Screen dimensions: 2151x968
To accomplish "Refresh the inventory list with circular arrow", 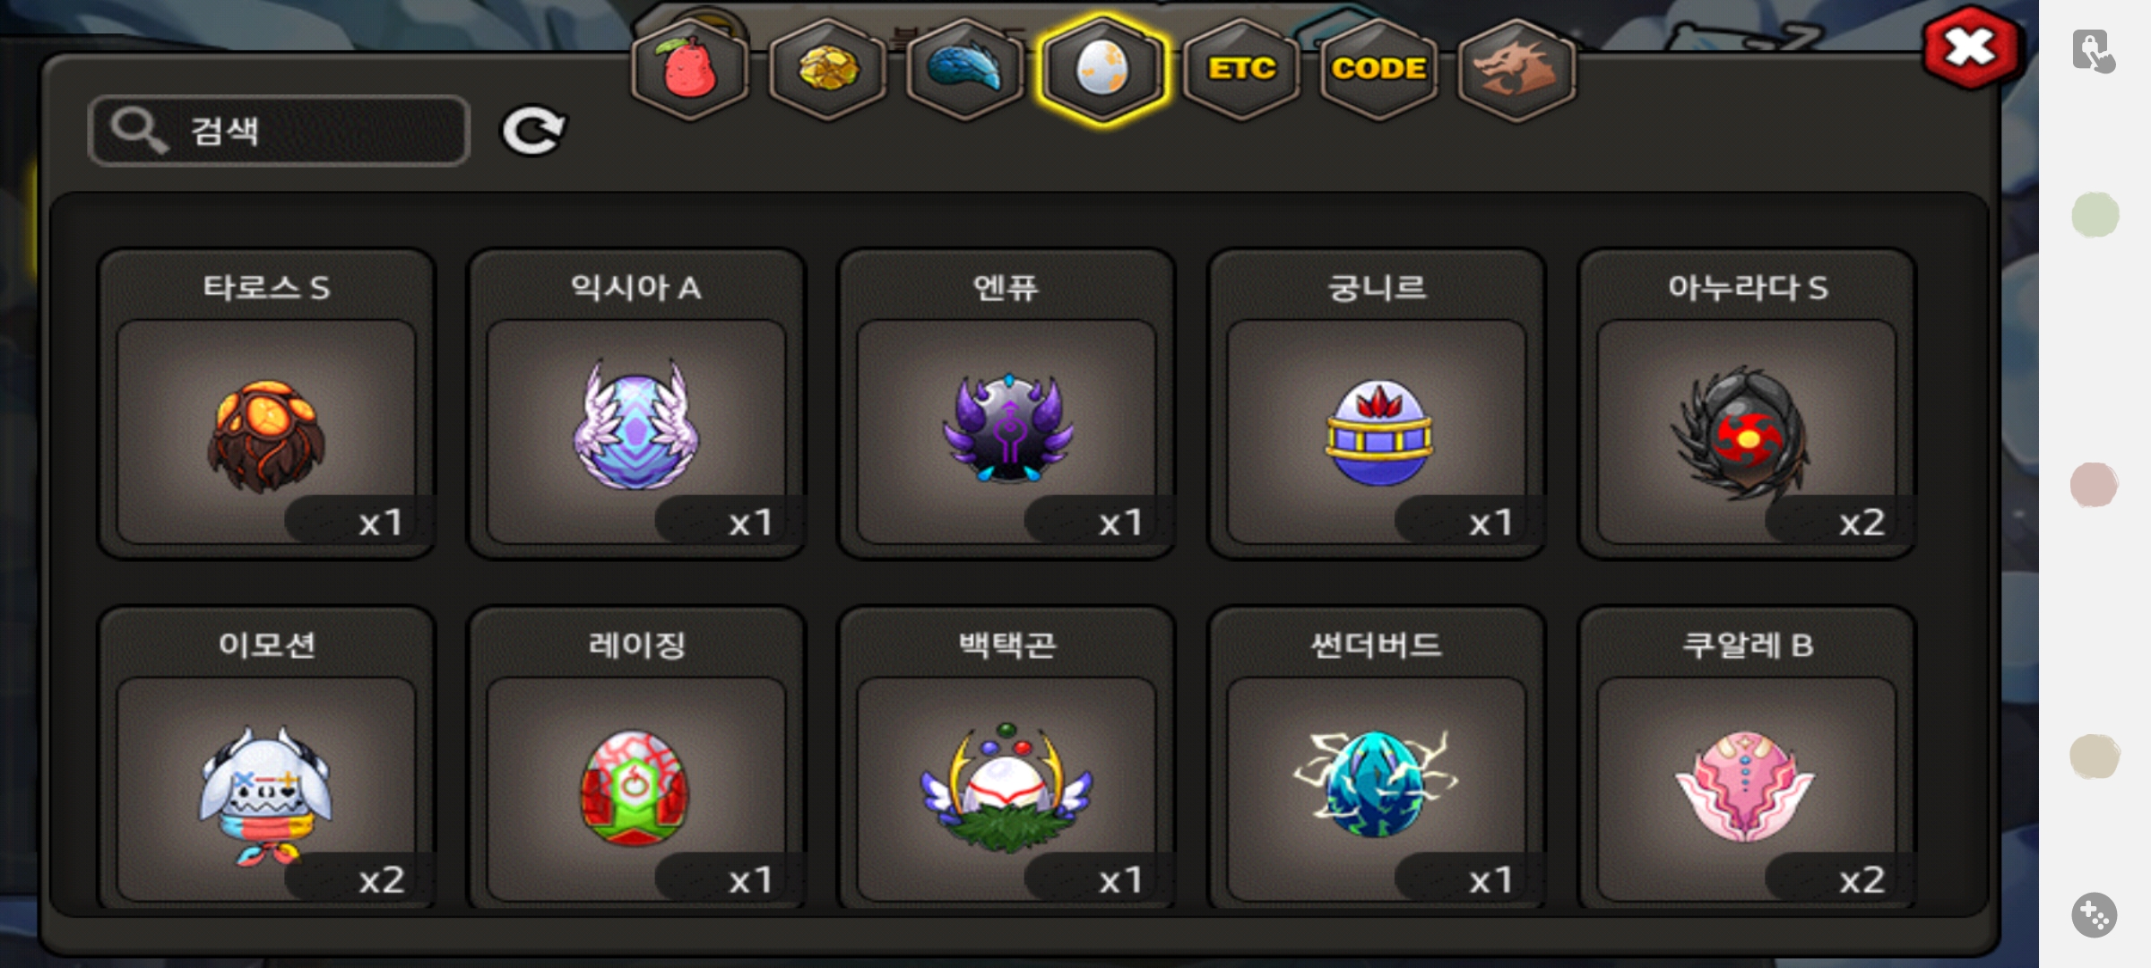I will (533, 132).
